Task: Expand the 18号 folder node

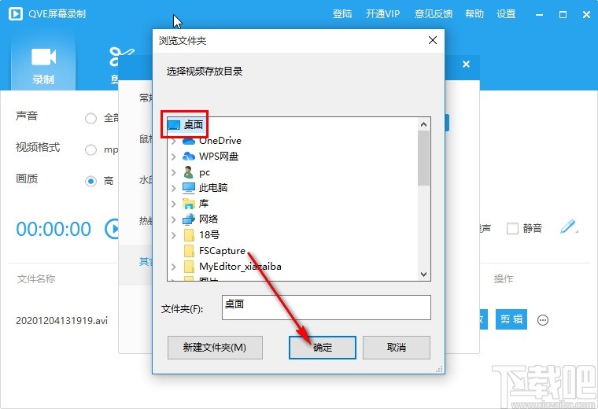Action: coord(174,235)
